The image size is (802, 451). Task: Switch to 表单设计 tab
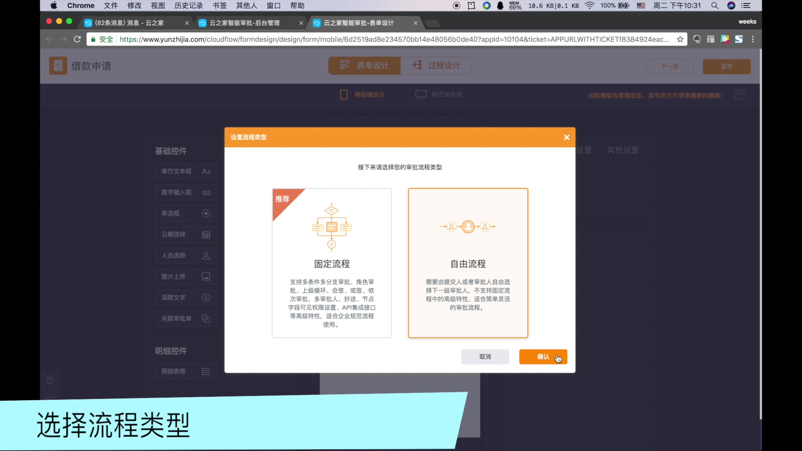click(x=364, y=66)
